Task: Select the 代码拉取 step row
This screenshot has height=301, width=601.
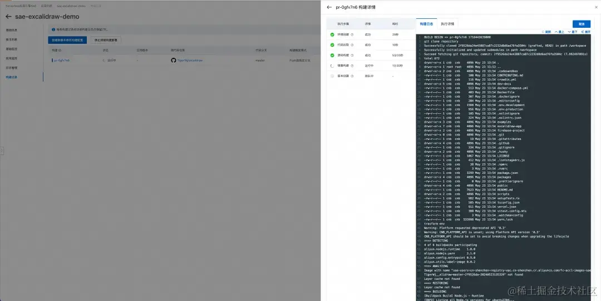Action: 370,45
